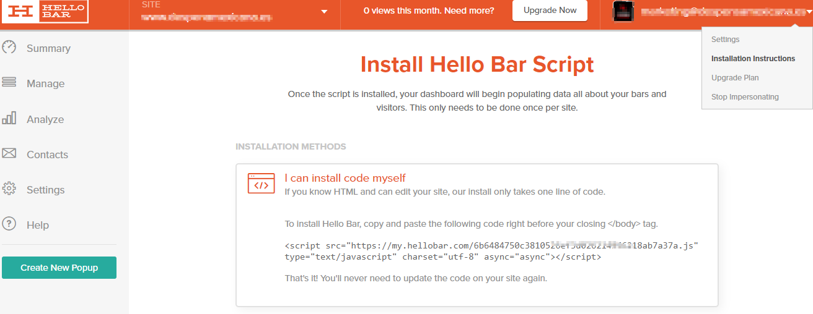Screen dimensions: 813x314
Task: Choose Stop Impersonating
Action: tap(745, 96)
